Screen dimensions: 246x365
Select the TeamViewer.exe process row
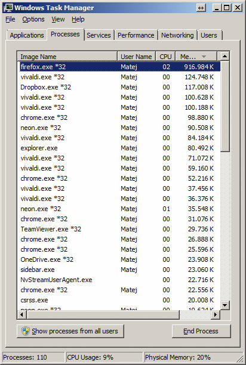tap(119, 229)
